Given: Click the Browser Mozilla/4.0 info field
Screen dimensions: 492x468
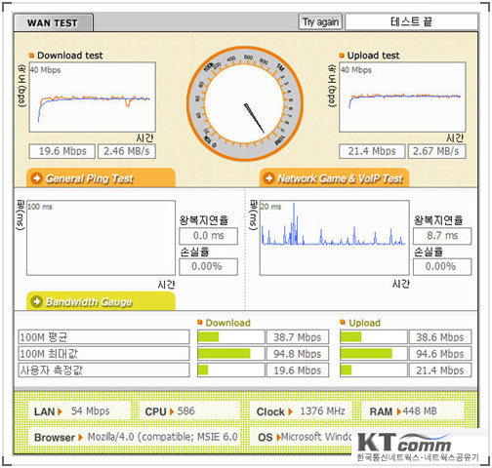Looking at the screenshot, I should [x=135, y=437].
